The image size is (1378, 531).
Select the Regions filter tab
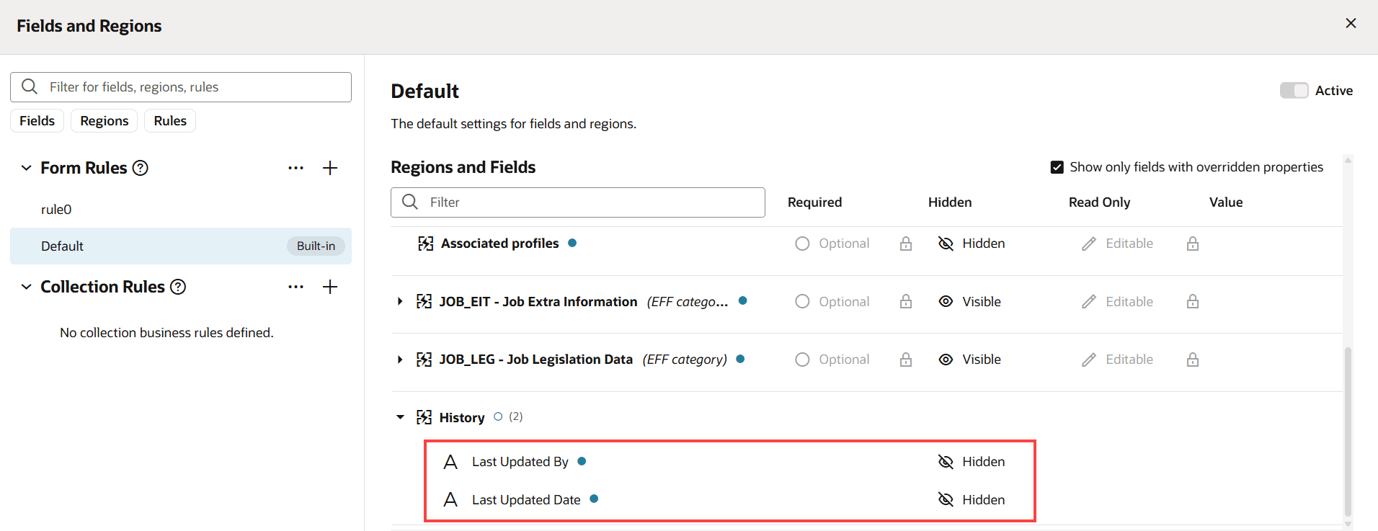pyautogui.click(x=105, y=121)
